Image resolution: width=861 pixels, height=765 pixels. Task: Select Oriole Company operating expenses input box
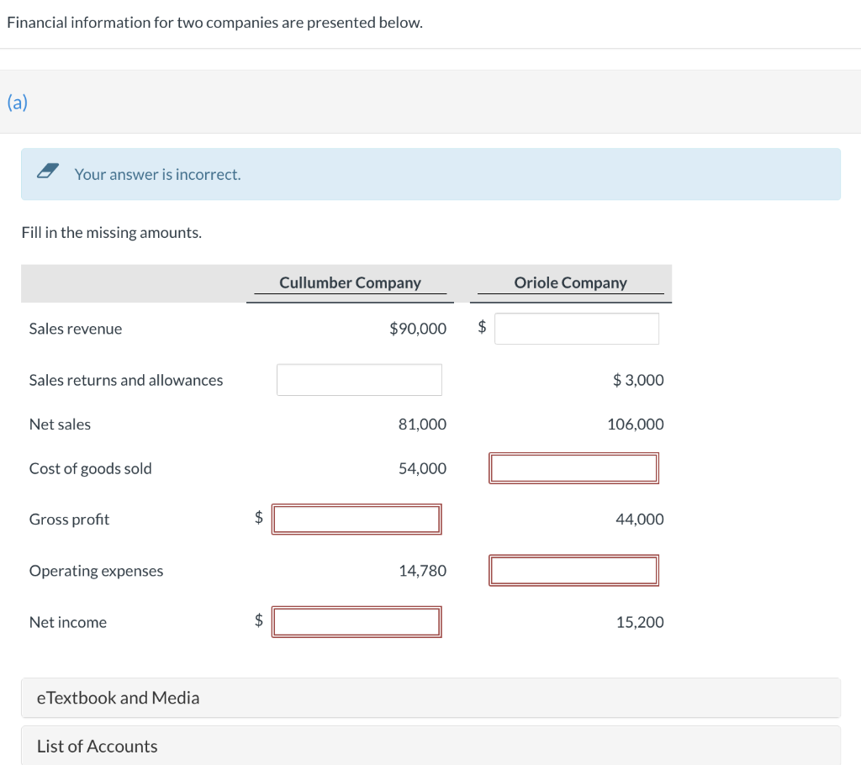[x=573, y=571]
